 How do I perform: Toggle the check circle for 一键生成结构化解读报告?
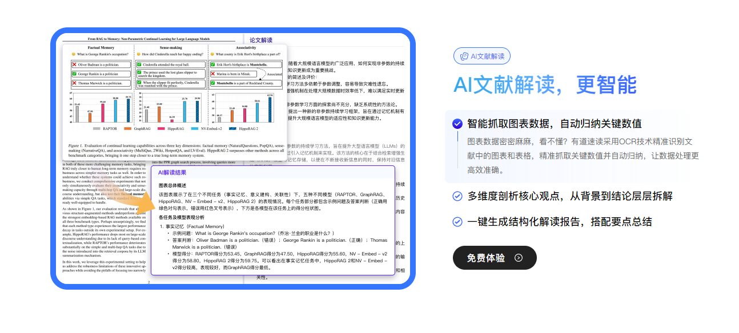(457, 222)
